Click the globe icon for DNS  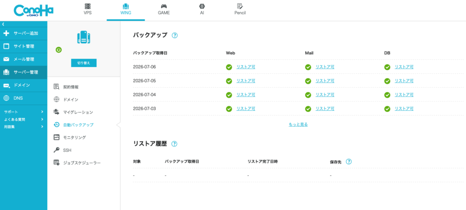tap(6, 98)
